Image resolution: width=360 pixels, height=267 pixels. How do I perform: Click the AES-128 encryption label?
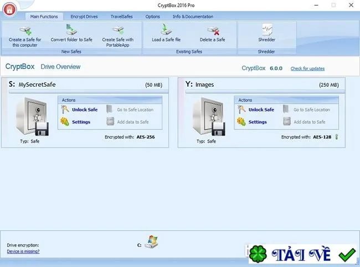pyautogui.click(x=322, y=137)
